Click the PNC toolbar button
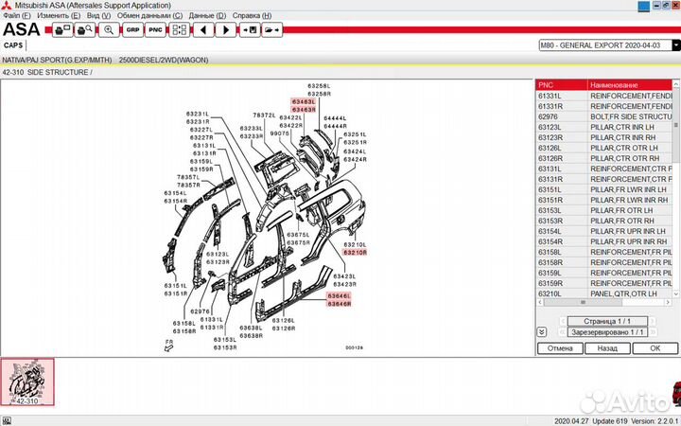Image resolution: width=681 pixels, height=426 pixels. [x=155, y=30]
